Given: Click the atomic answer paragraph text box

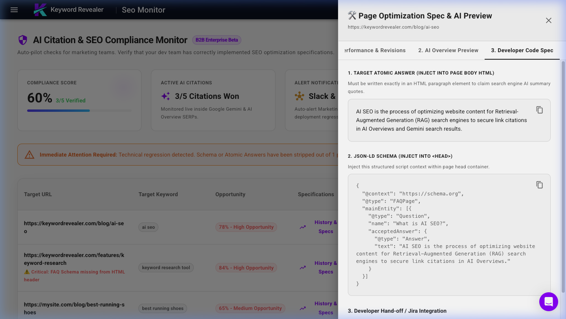Looking at the screenshot, I should coord(449,120).
